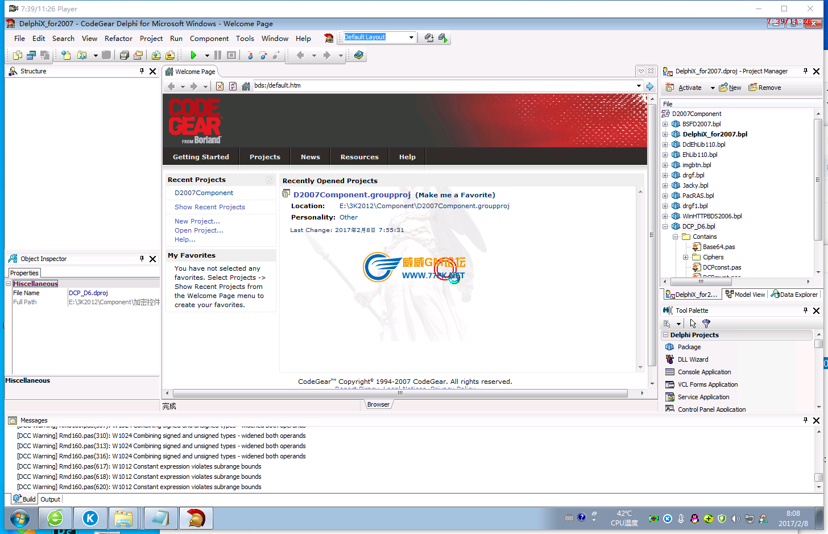The image size is (828, 534).
Task: Click the Step Over debug icon
Action: coord(263,55)
